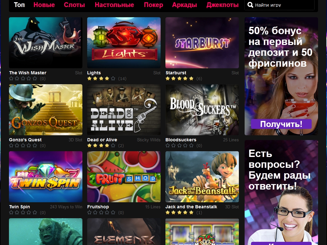
Task: Open the Starburst game thumbnail
Action: point(202,43)
